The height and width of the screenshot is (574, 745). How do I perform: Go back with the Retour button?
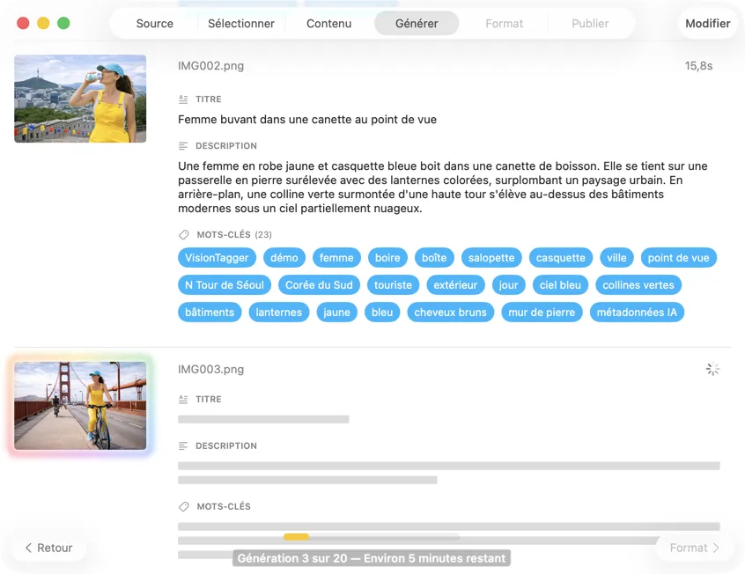48,548
